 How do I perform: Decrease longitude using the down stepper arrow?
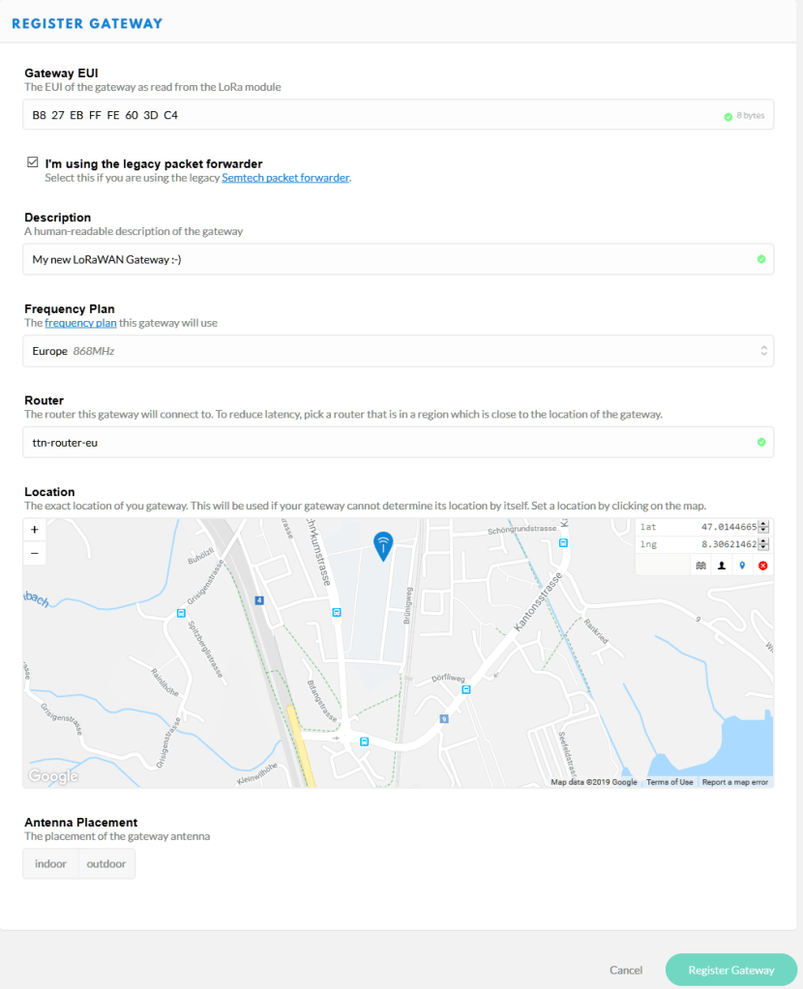[763, 548]
